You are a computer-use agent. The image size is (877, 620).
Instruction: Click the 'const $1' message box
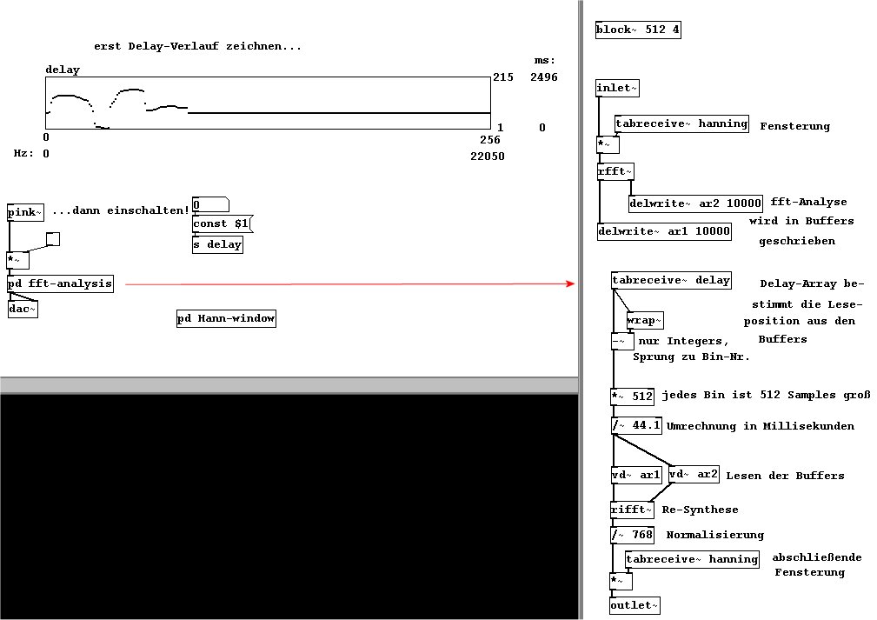point(222,224)
